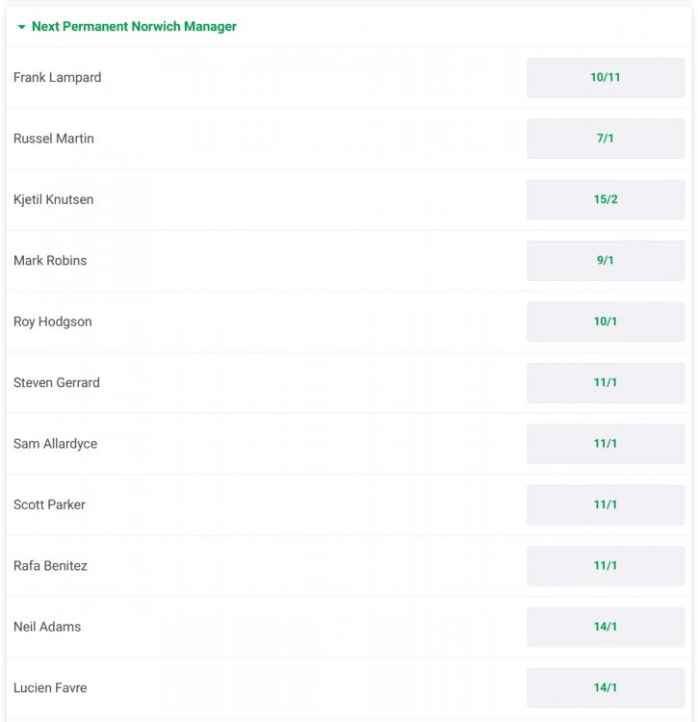Select Lucien Favre odds button
The image size is (698, 722).
point(605,688)
